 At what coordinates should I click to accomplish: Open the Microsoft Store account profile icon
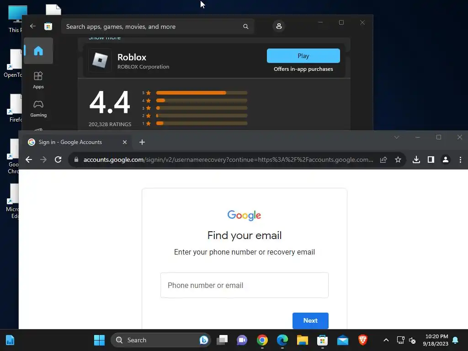pos(279,26)
